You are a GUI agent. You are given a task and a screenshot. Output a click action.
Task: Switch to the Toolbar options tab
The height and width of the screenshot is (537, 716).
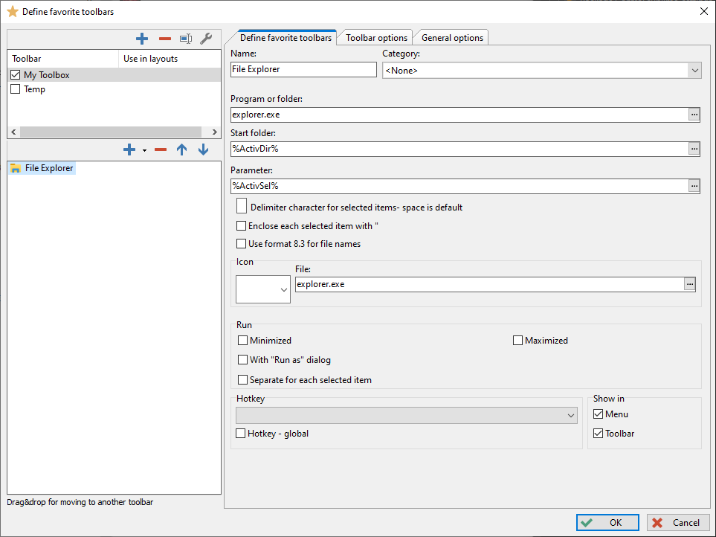376,38
